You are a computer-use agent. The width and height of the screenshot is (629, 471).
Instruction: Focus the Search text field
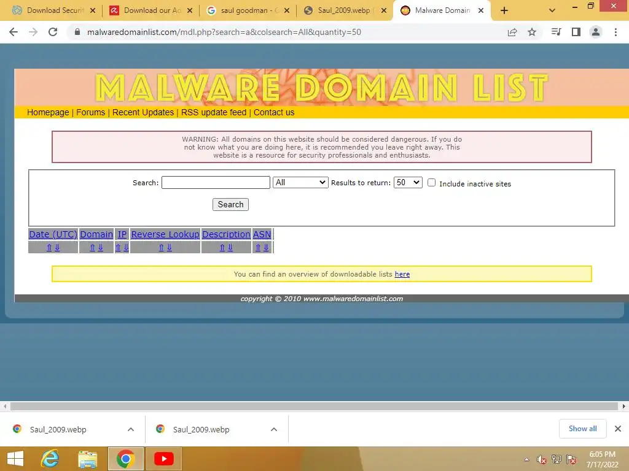[x=216, y=183]
